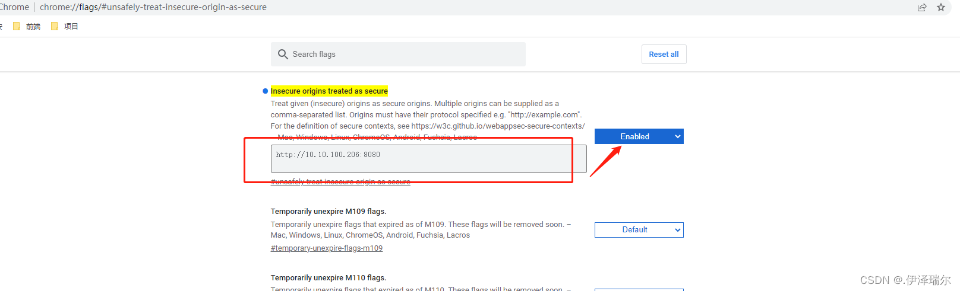The height and width of the screenshot is (291, 960).
Task: Bookmark this page with the star icon
Action: tap(940, 7)
